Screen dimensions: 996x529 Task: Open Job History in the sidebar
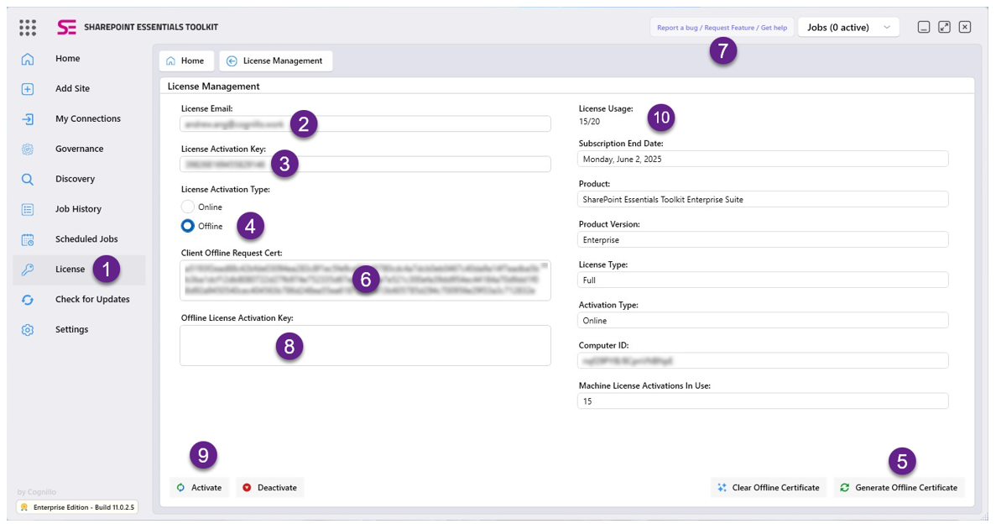[80, 209]
